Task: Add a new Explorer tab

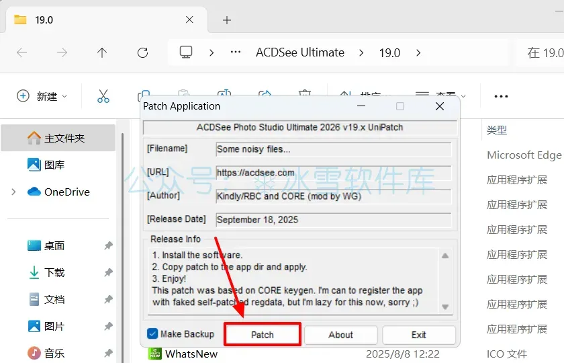Action: point(227,20)
